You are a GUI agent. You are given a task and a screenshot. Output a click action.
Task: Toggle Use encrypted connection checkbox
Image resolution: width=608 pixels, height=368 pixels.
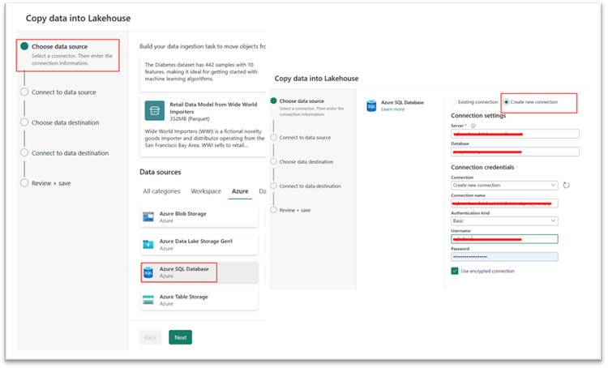pyautogui.click(x=455, y=271)
